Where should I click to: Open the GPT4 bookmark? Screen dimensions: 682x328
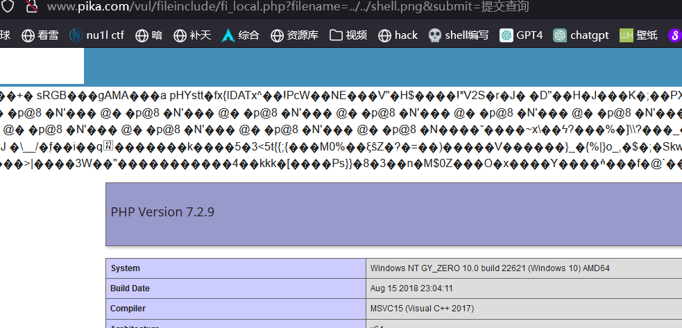pos(521,35)
